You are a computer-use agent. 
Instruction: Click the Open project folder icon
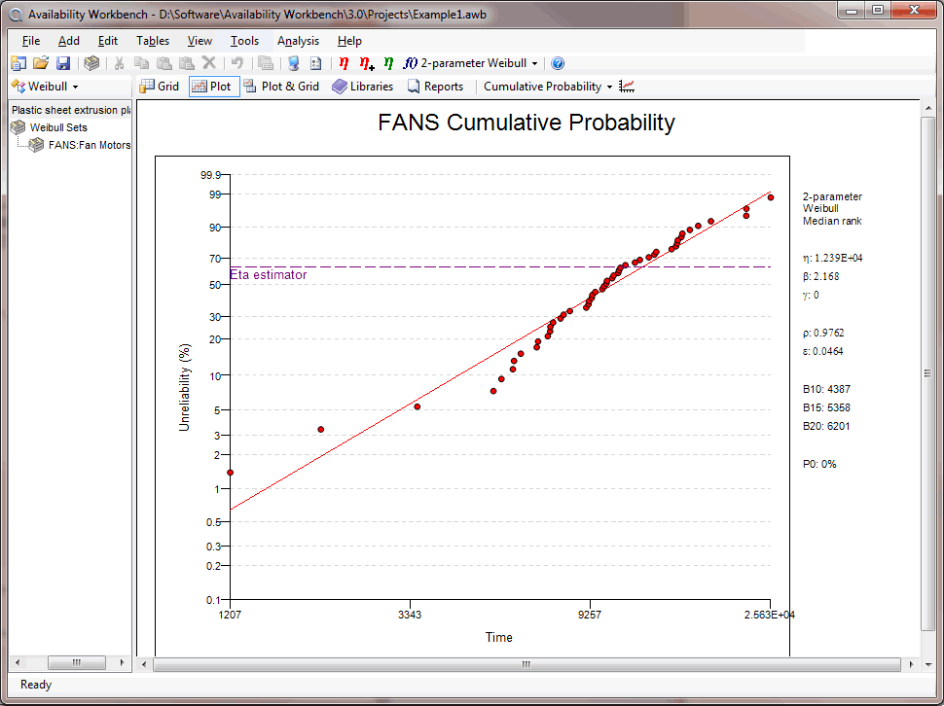pos(41,63)
